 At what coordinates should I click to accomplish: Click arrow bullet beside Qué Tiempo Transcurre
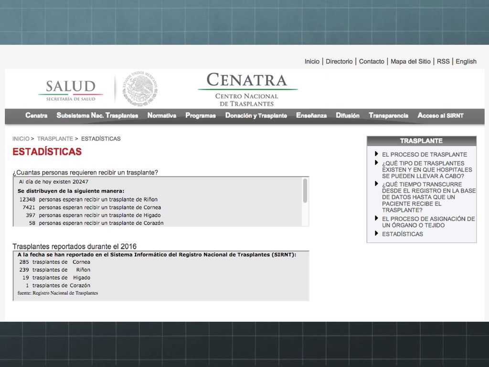[x=376, y=184]
